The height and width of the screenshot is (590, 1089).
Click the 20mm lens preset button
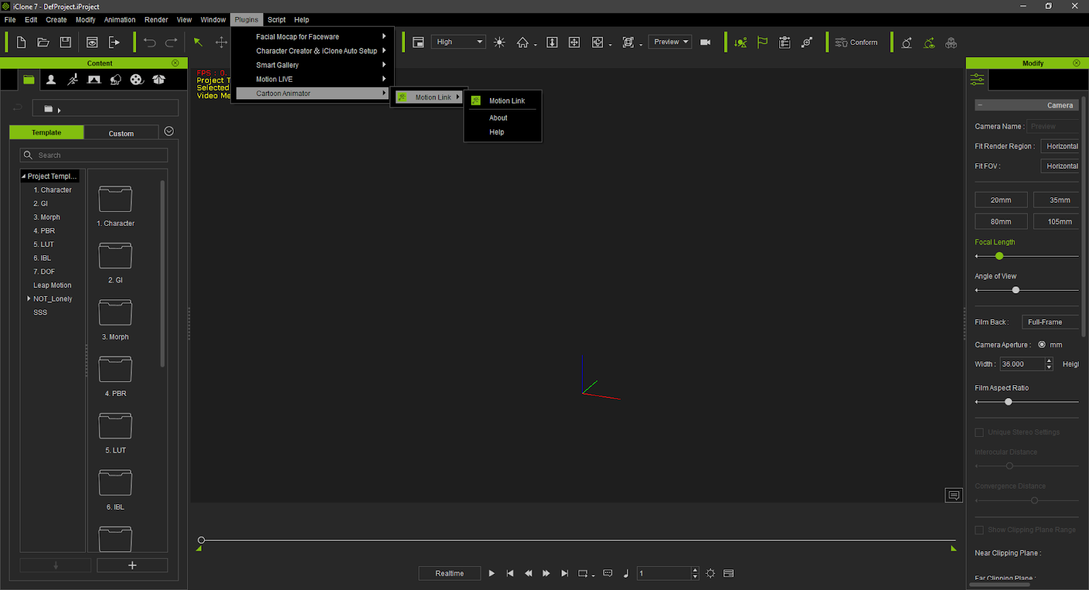[1001, 200]
